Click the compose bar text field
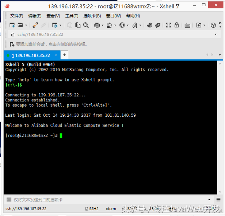Image resolution: width=225 pixels, height=216 pixels. 109,200
